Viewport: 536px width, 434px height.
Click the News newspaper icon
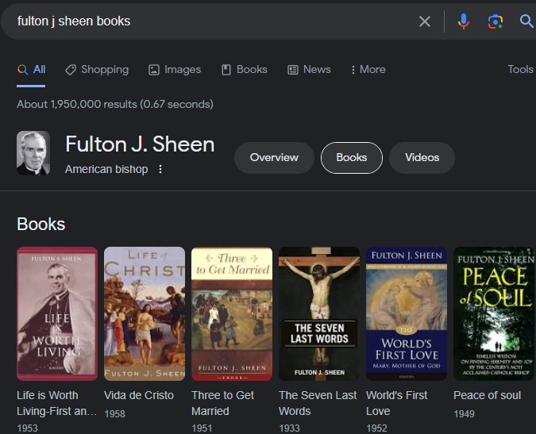click(x=293, y=70)
